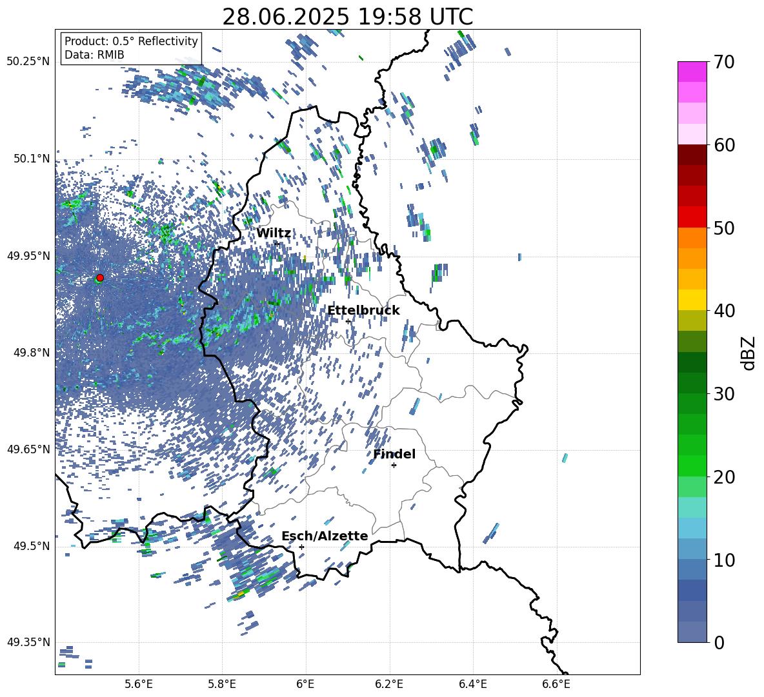Click the orange colorbar segment below 50
Viewport: 764px width, 697px height.
[692, 238]
